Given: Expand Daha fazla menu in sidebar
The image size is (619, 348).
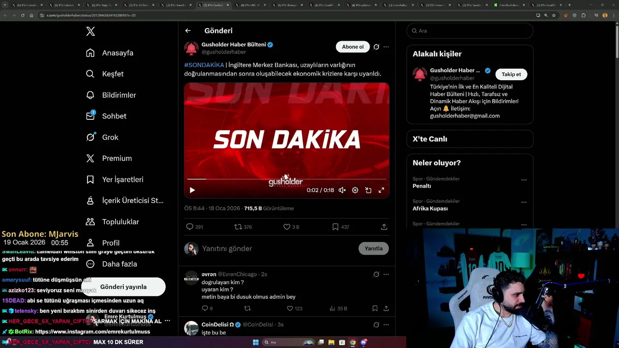Looking at the screenshot, I should 111,264.
